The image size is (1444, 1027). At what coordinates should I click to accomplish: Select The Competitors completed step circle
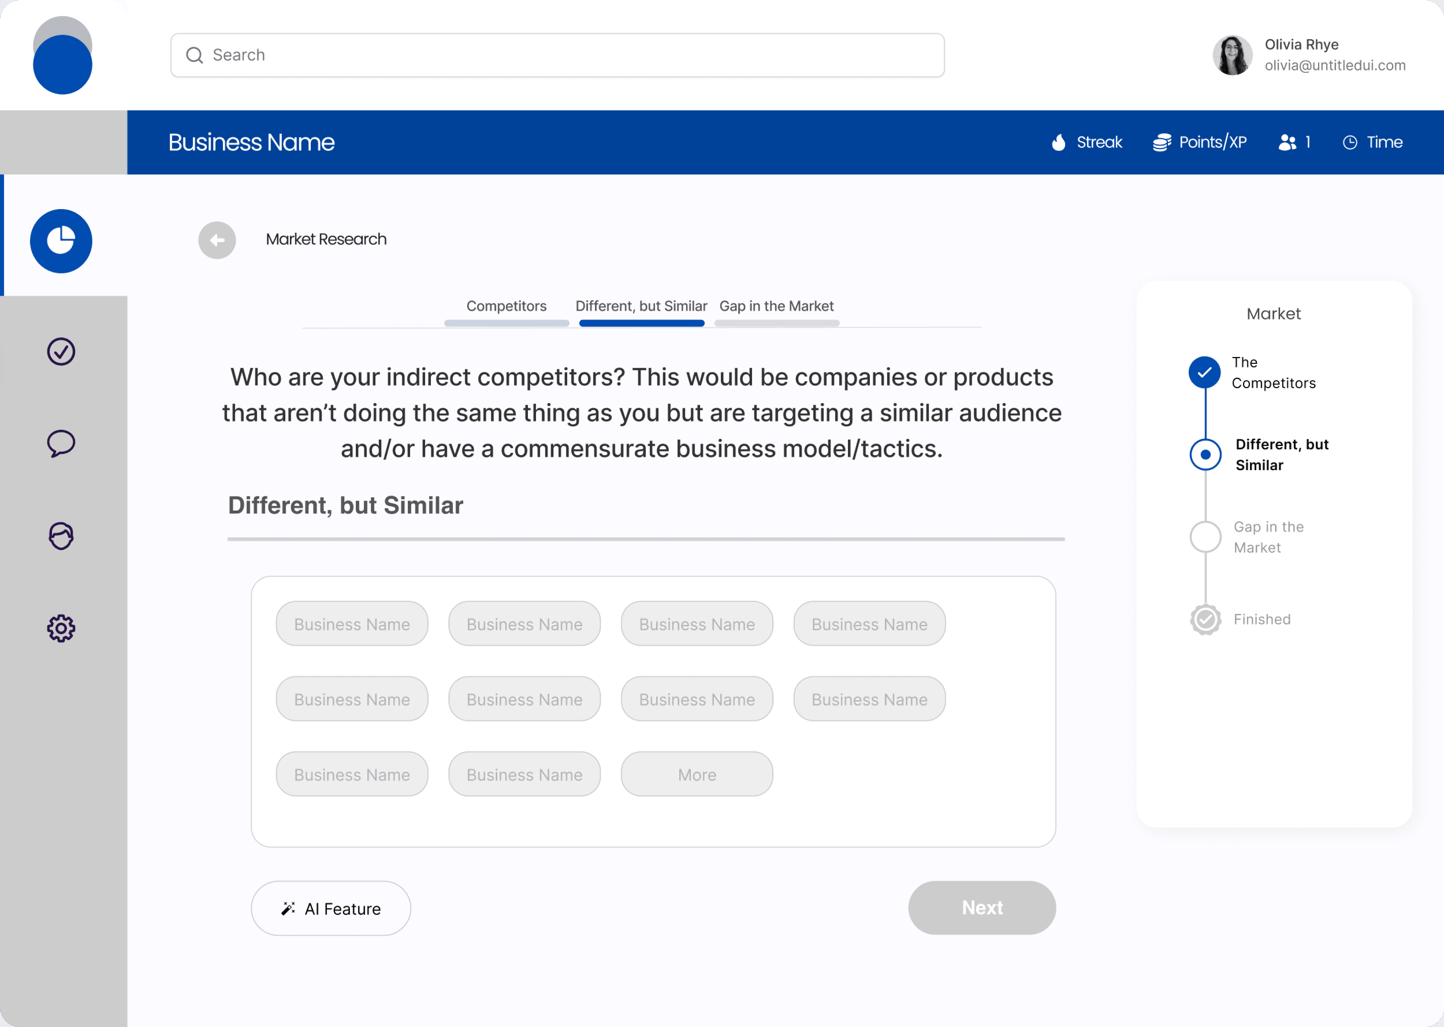coord(1204,372)
